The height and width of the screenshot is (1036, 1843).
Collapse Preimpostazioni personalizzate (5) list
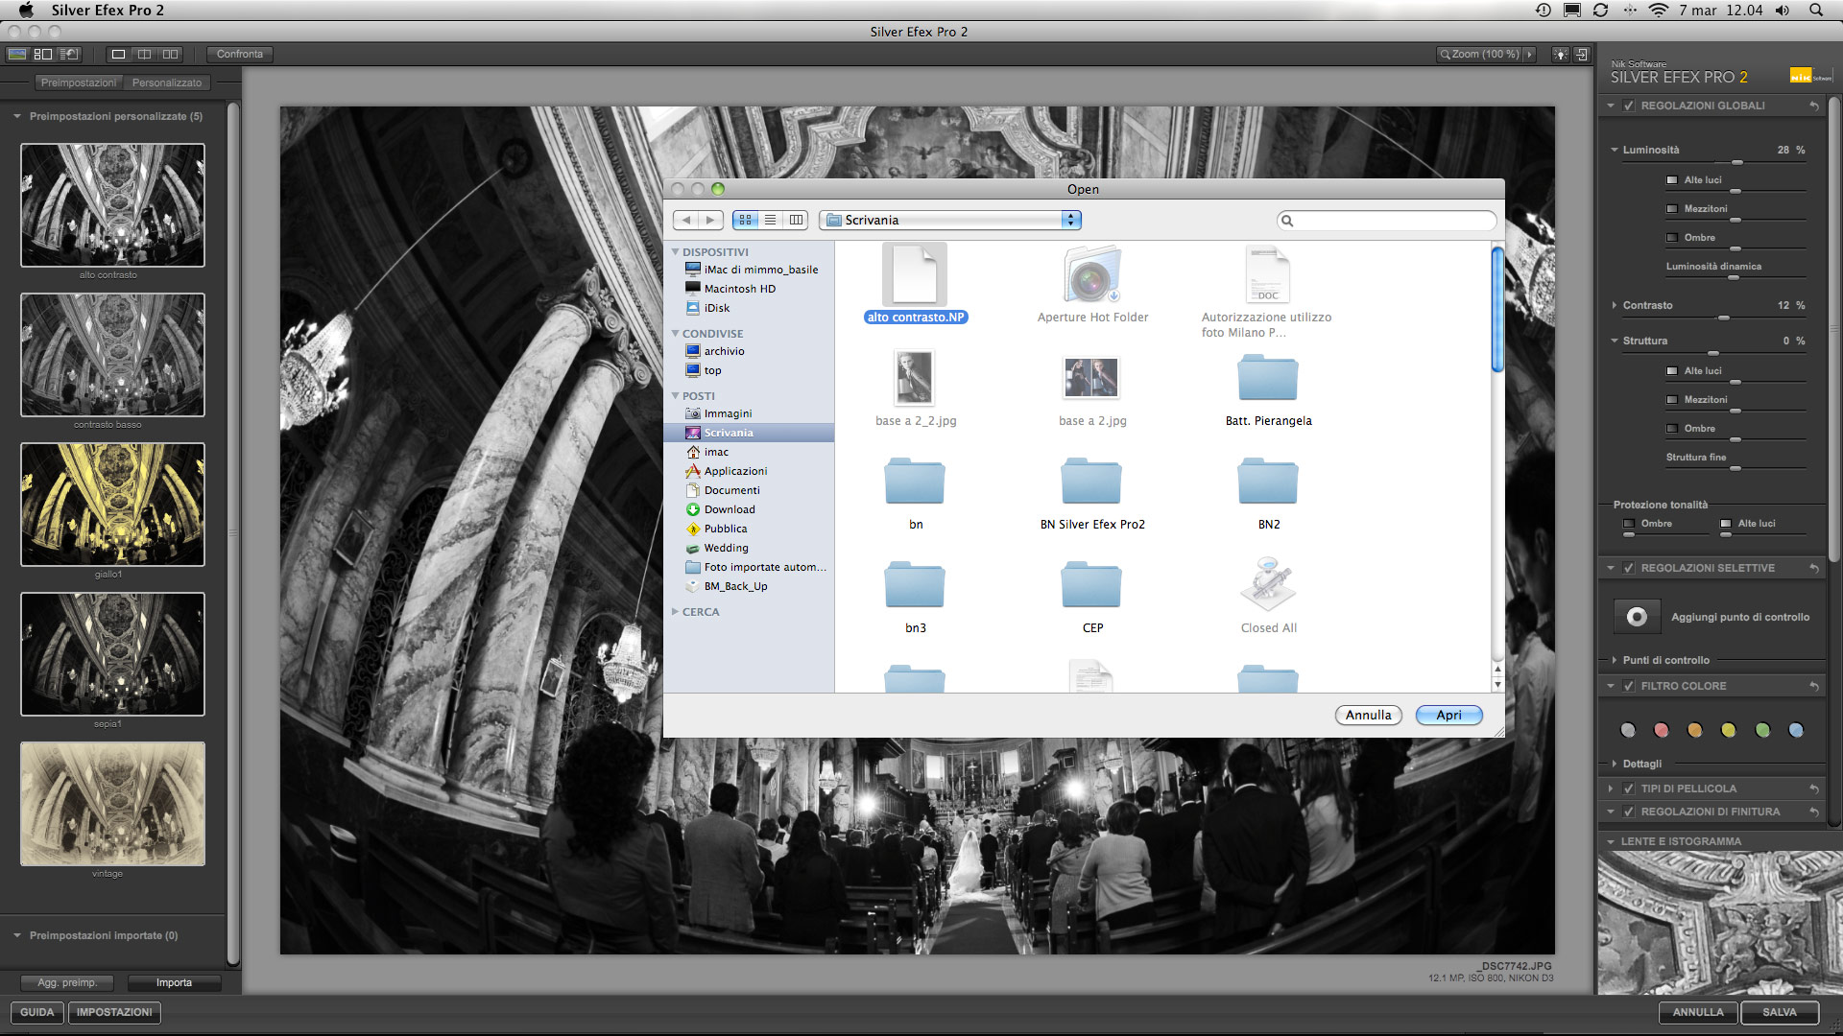coord(17,116)
